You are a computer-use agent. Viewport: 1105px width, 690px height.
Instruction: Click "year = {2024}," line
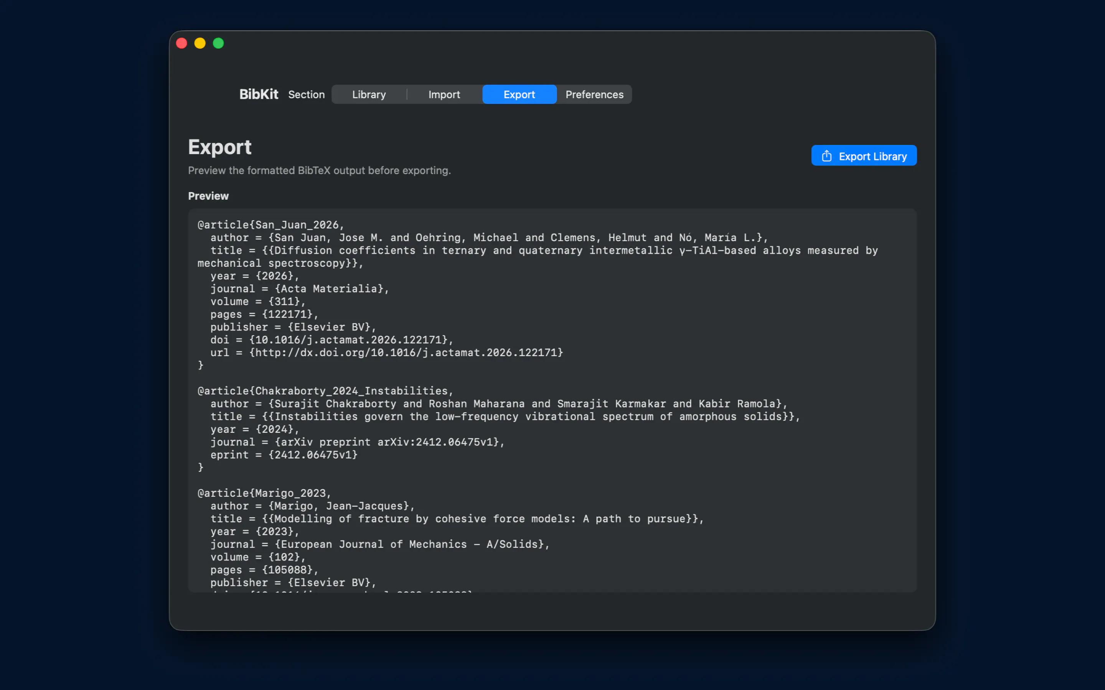[254, 429]
